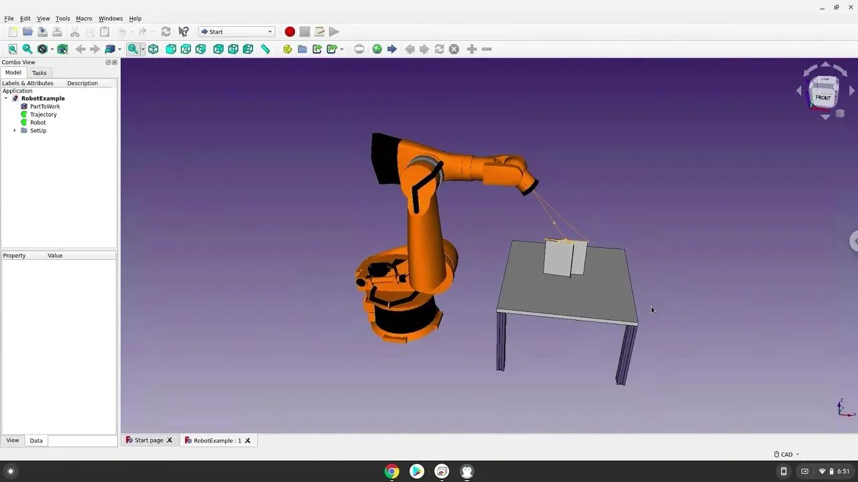Expand the SetUp tree node
The image size is (858, 482).
click(x=15, y=131)
